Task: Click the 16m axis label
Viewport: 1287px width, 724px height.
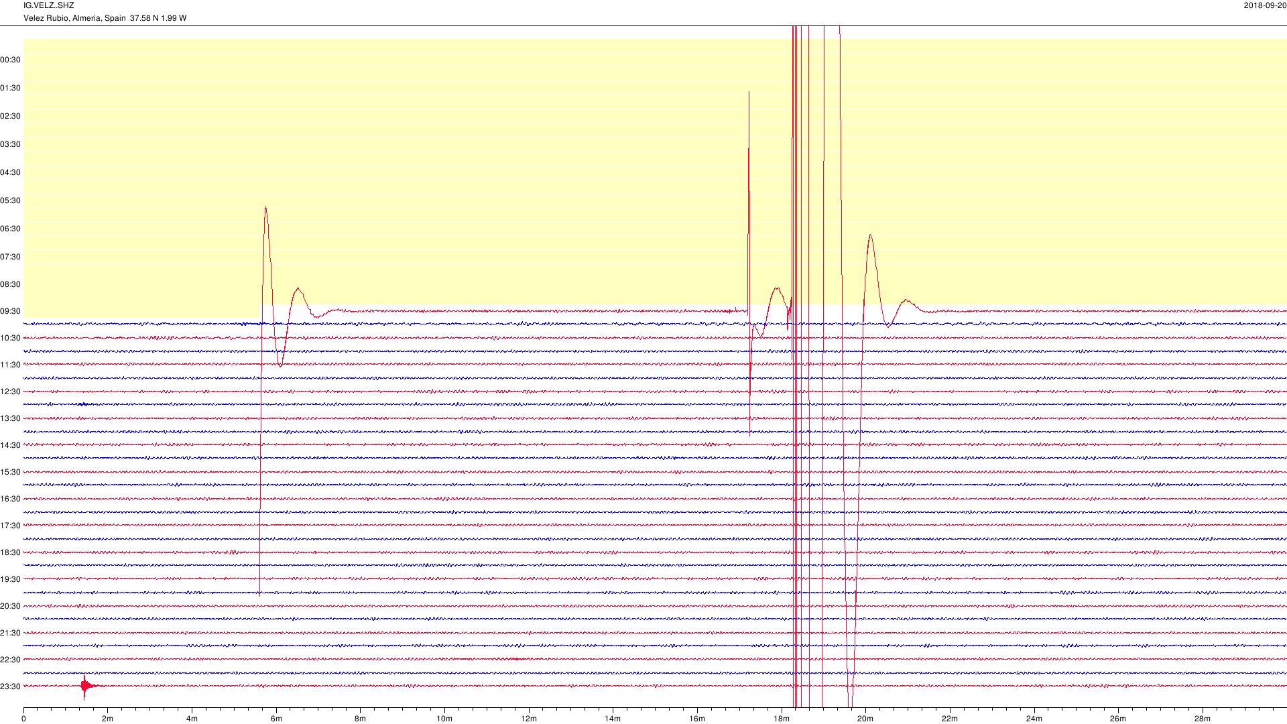Action: tap(697, 719)
